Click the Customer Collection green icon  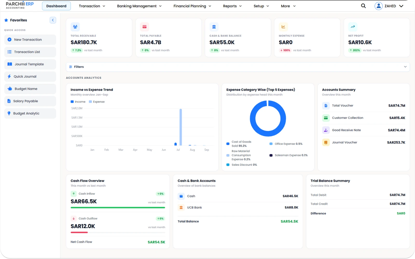tap(326, 118)
